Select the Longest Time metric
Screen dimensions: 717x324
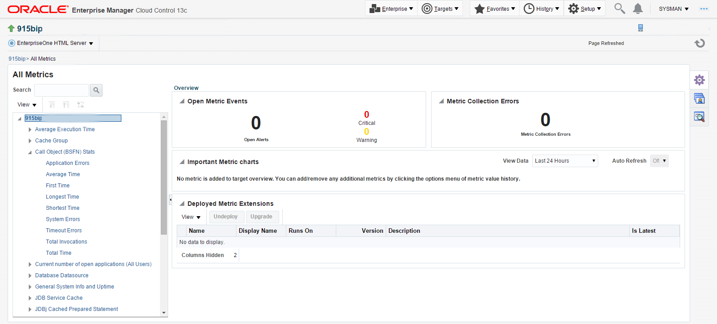[62, 197]
